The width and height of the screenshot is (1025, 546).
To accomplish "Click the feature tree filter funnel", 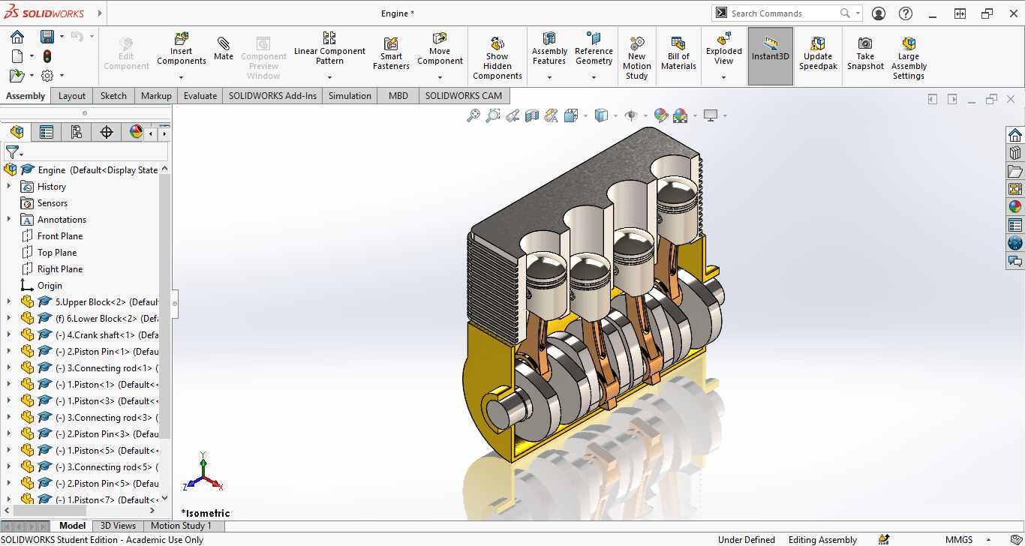I will pos(11,152).
